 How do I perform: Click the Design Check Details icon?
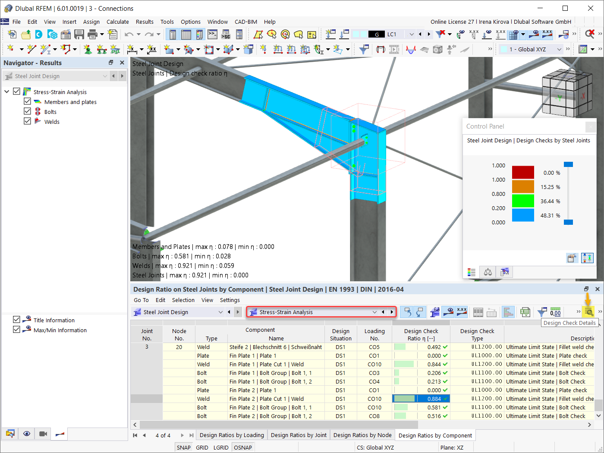coord(588,312)
